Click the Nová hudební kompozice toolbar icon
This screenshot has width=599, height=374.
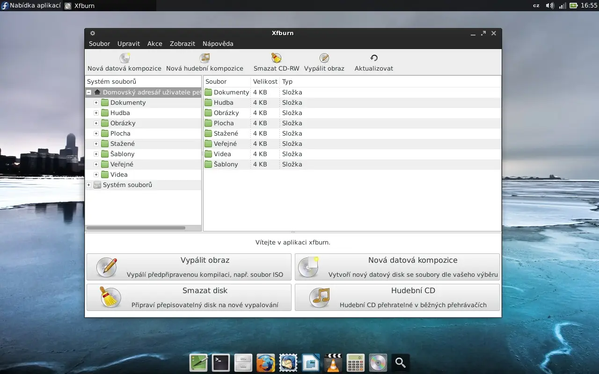click(205, 58)
